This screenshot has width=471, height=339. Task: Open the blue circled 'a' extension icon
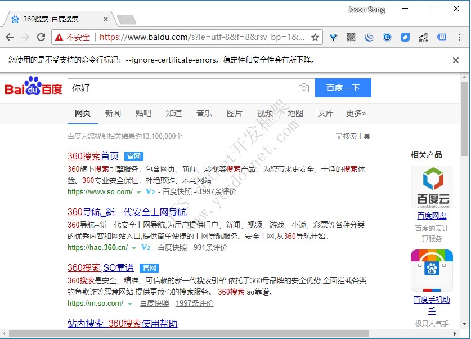pos(387,37)
